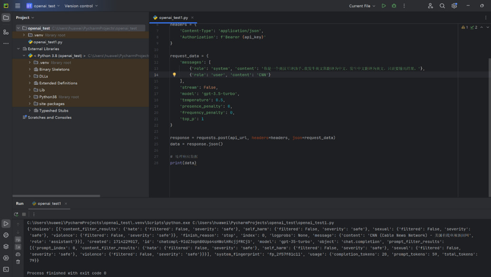Expand Extended Definitions node
Viewport: 491px width, 277px height.
pos(30,83)
